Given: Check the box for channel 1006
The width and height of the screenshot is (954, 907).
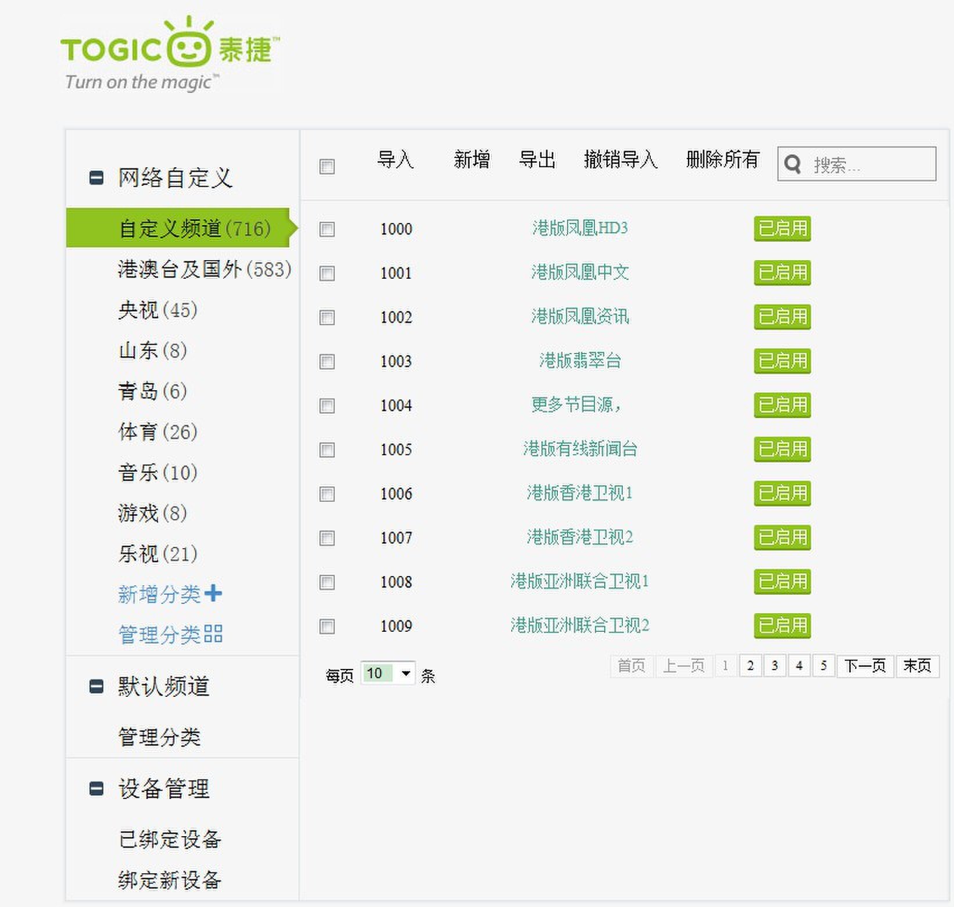Looking at the screenshot, I should (x=327, y=494).
